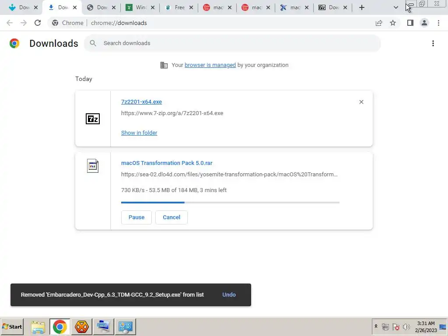Open a new browser tab
Screen dimensions: 448x336
click(362, 7)
